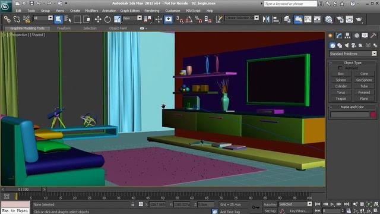Click the Auto Key button
380x214 pixels.
(x=270, y=204)
